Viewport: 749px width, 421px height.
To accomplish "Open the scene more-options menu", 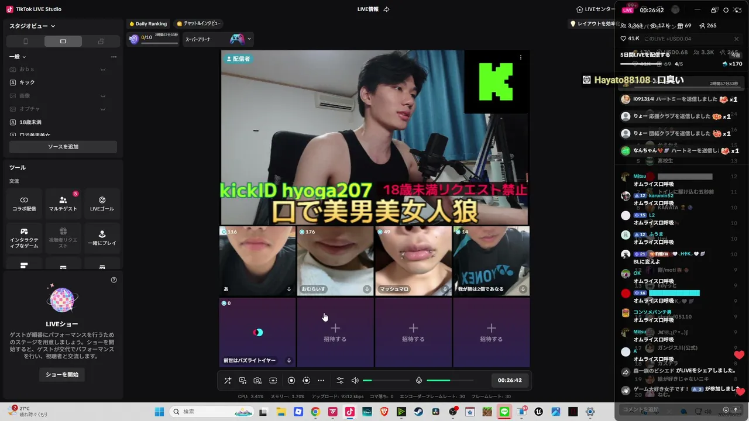I will pos(114,57).
